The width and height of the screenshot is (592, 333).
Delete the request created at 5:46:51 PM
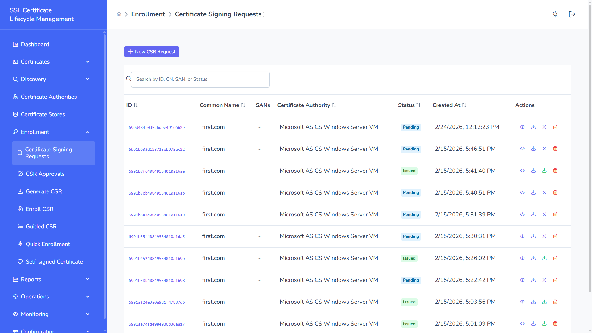555,149
